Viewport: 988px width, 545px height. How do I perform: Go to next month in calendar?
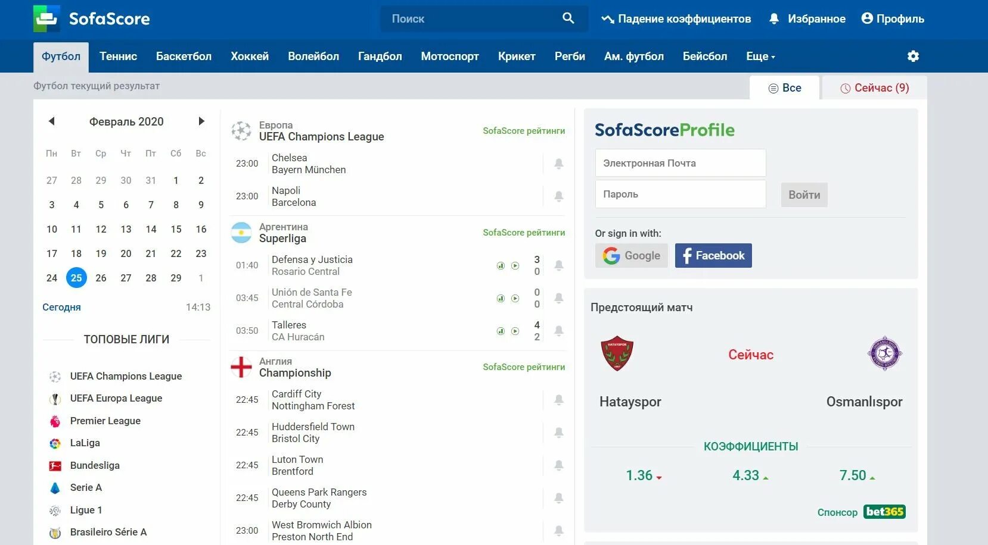coord(201,121)
